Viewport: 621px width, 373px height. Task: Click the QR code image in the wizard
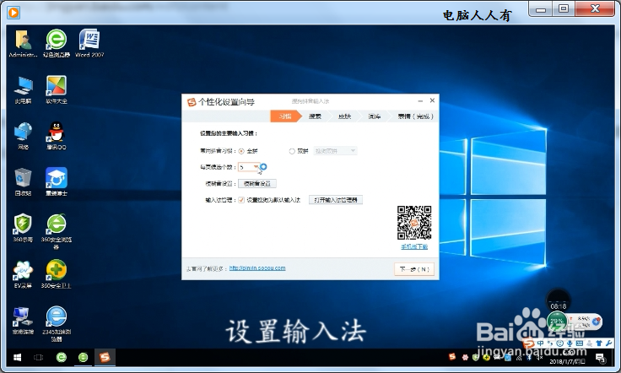(x=414, y=223)
